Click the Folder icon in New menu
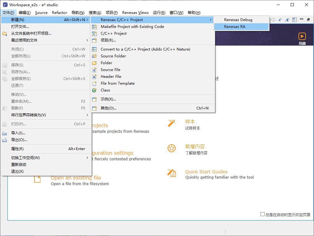The image size is (314, 236). [x=94, y=63]
